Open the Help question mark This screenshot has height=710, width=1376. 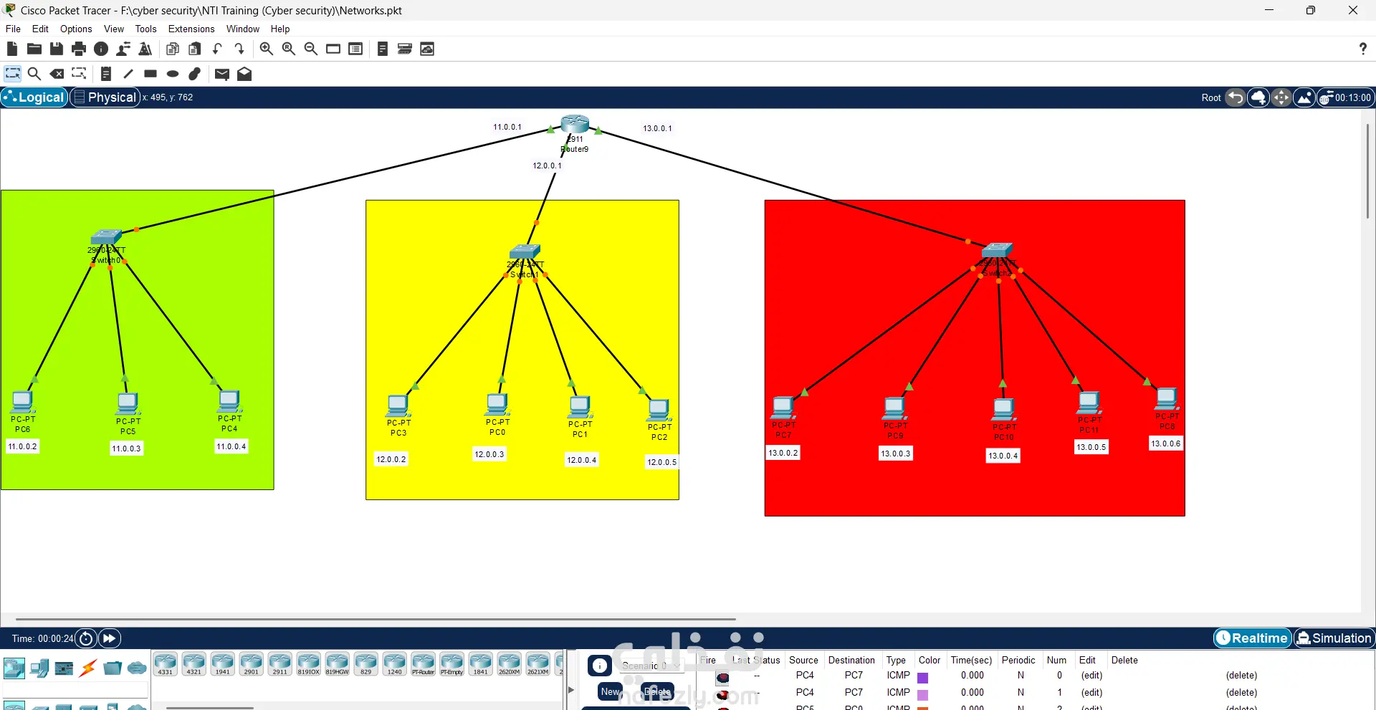1362,49
